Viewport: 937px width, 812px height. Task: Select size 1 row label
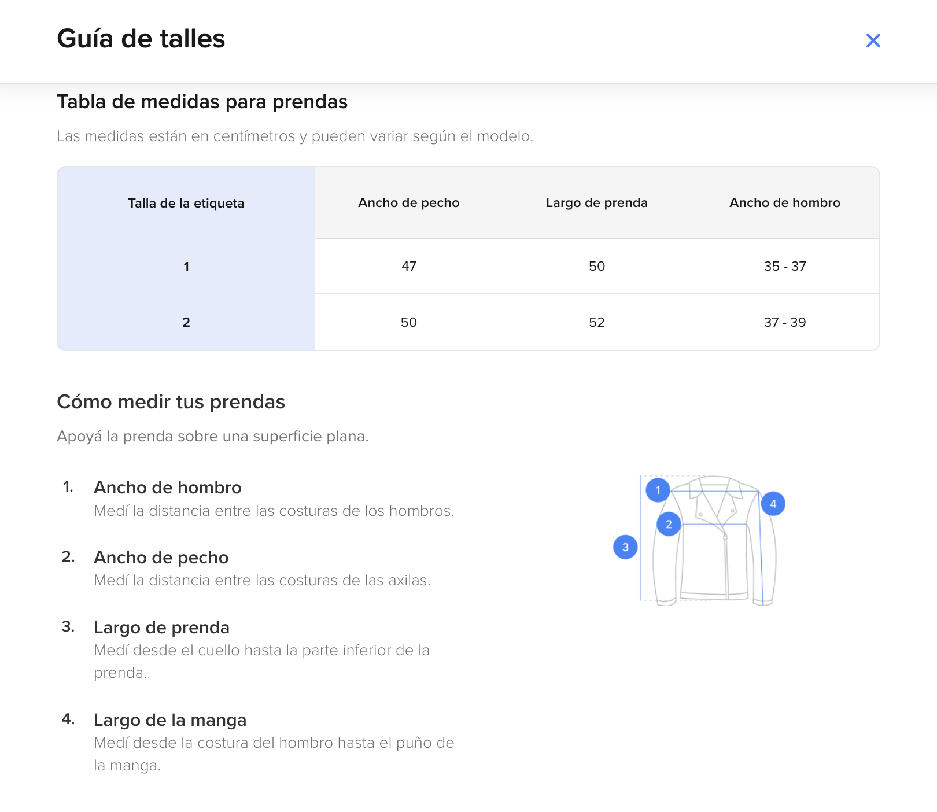coord(186,267)
